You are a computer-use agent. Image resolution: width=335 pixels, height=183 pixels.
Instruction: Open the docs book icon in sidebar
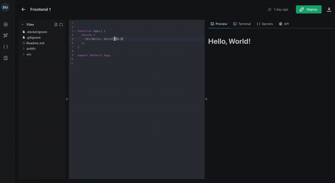[5, 58]
